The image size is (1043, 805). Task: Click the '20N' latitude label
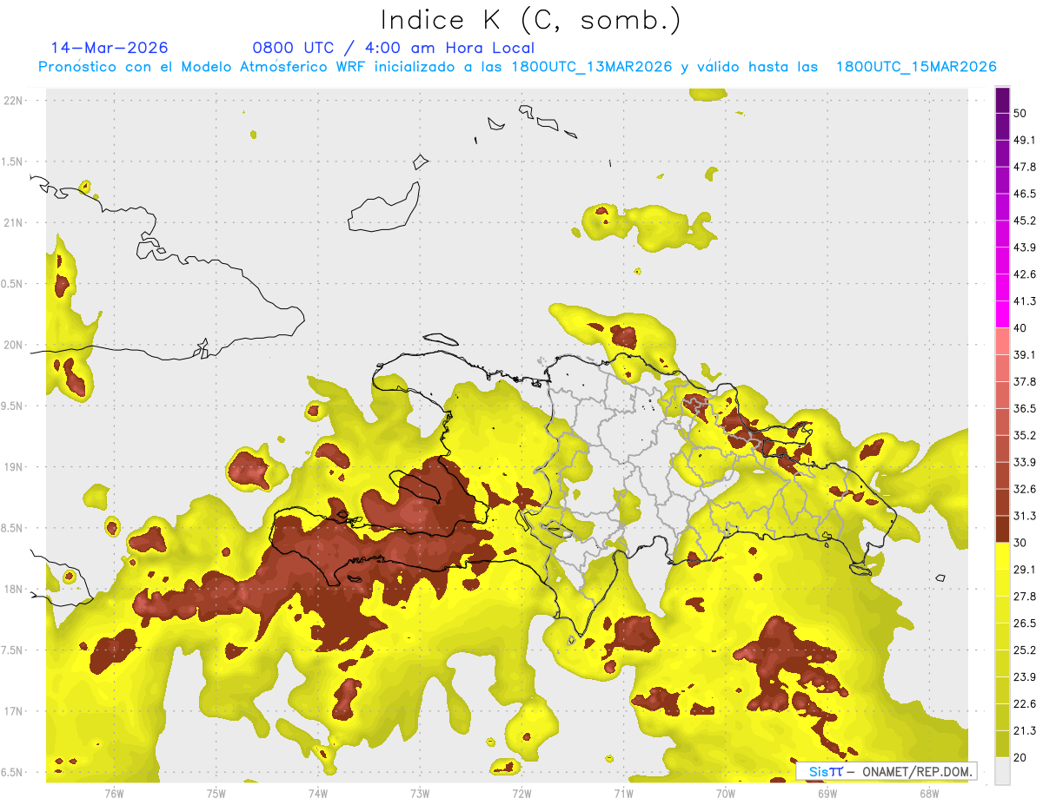pos(13,345)
